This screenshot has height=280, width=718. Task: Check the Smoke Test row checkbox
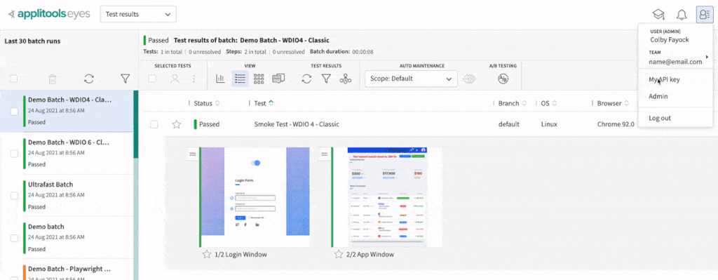(154, 124)
